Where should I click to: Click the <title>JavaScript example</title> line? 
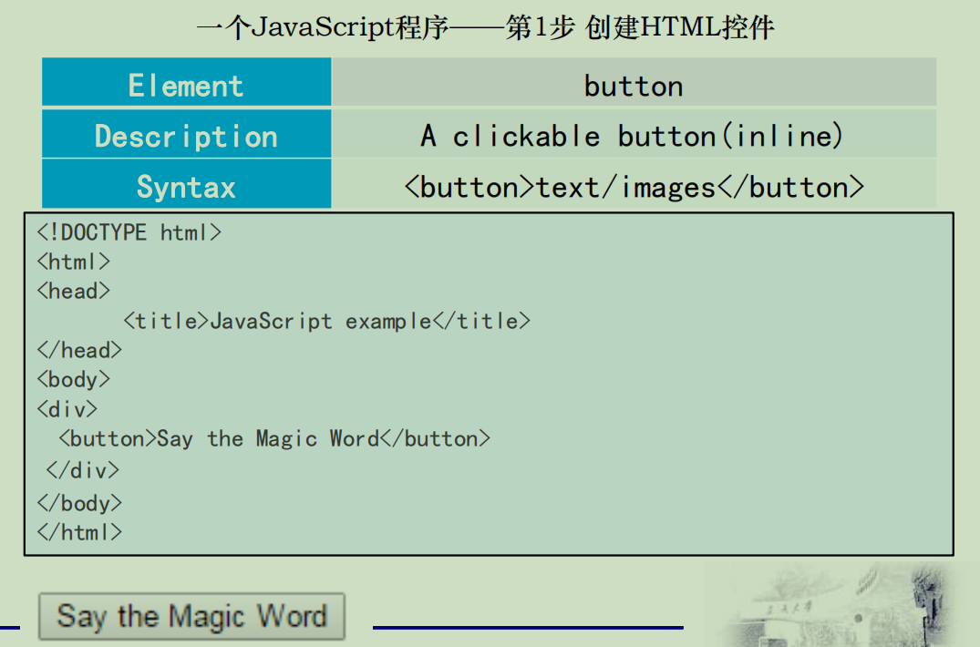pos(327,321)
